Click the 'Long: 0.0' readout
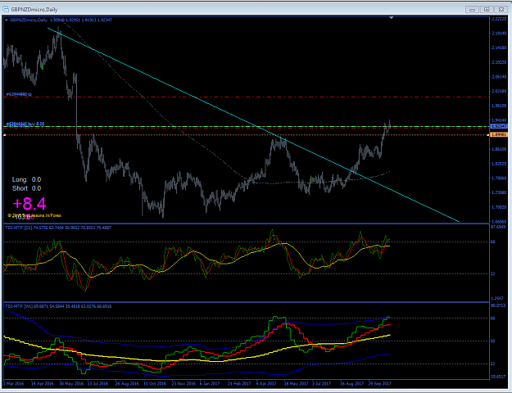This screenshot has height=393, width=512. pyautogui.click(x=26, y=179)
